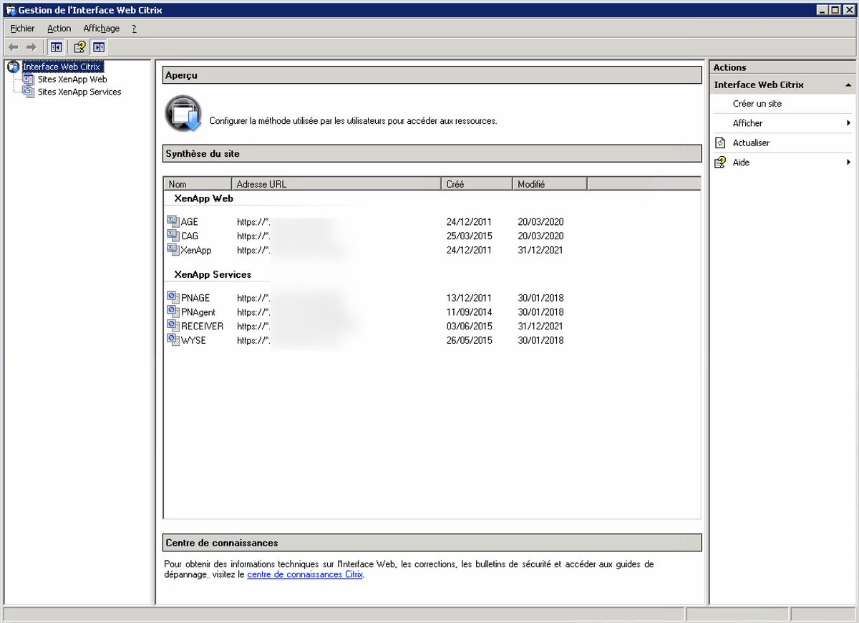Click the XenApp Services group heading
This screenshot has height=623, width=859.
pos(213,274)
